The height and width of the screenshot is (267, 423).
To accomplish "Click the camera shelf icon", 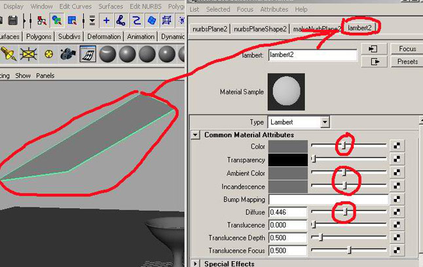I will point(67,54).
